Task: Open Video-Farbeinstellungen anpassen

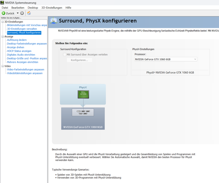Action: click(x=26, y=69)
